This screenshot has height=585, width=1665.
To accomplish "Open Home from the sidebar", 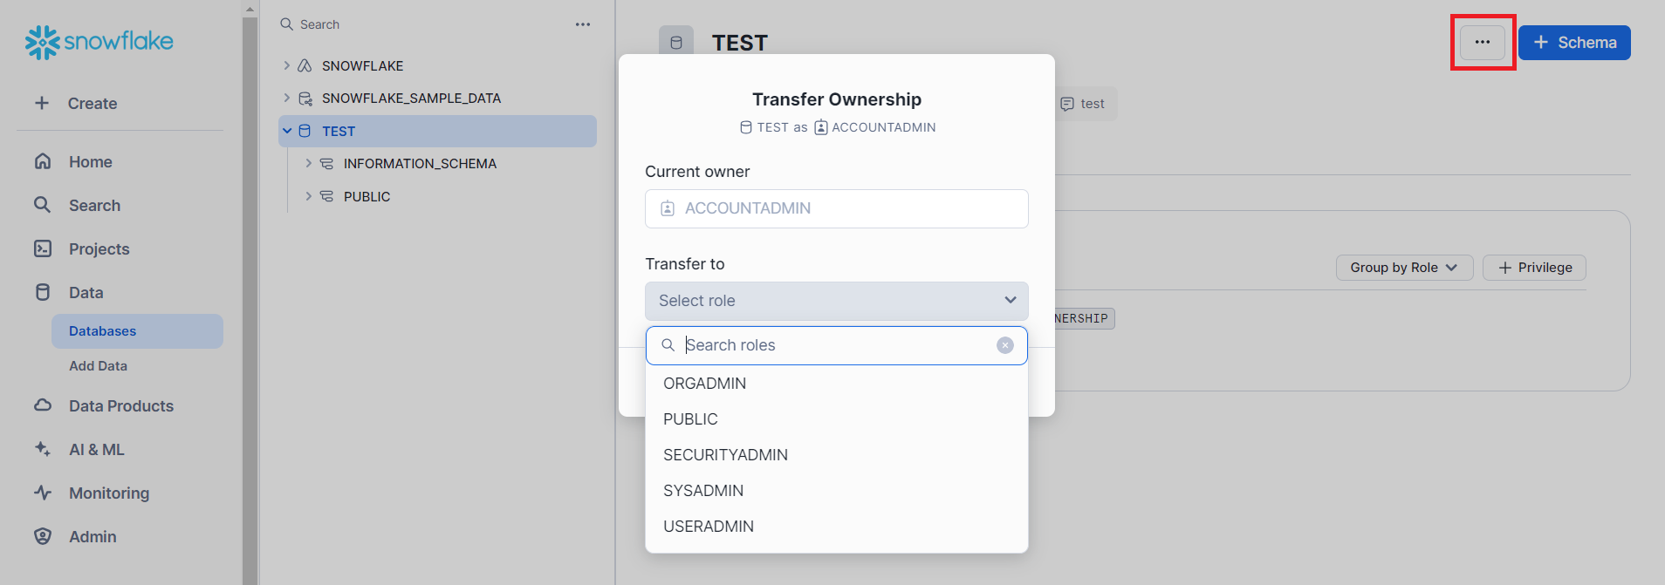I will tap(91, 162).
